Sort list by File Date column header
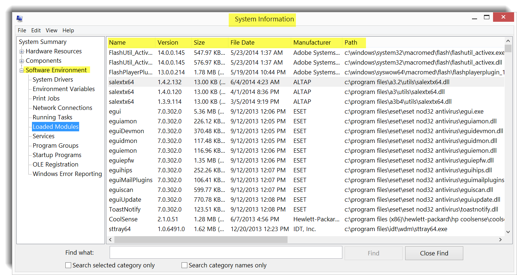This screenshot has width=517, height=275. [x=243, y=42]
